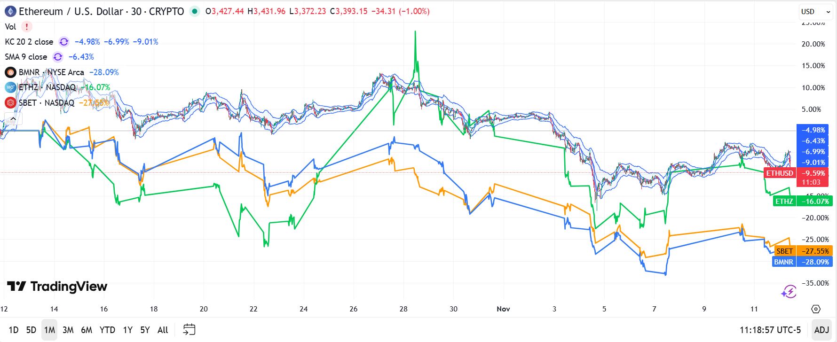This screenshot has height=342, width=837.
Task: Click the SMA 9 indicator refresh icon
Action: tap(58, 57)
